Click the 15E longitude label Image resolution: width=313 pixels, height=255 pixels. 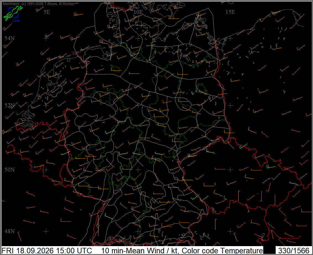[x=230, y=12]
